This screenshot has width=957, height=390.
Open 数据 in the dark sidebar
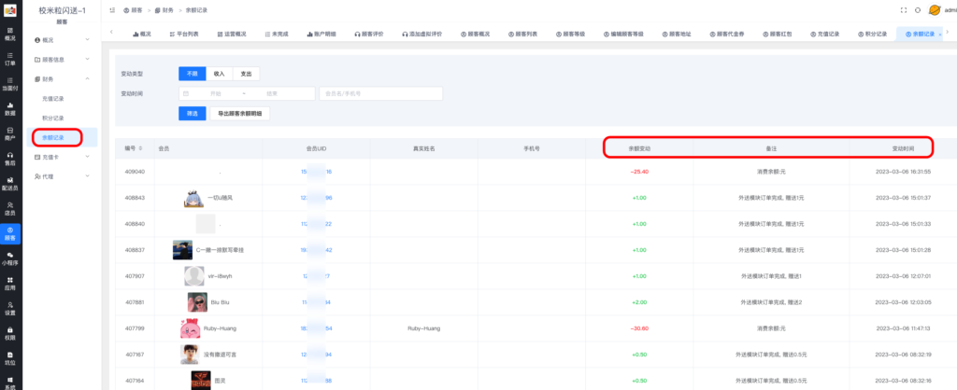(x=9, y=108)
